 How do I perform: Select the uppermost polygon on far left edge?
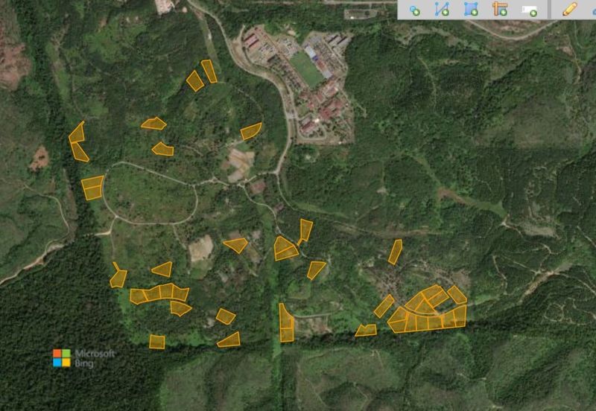tap(77, 133)
